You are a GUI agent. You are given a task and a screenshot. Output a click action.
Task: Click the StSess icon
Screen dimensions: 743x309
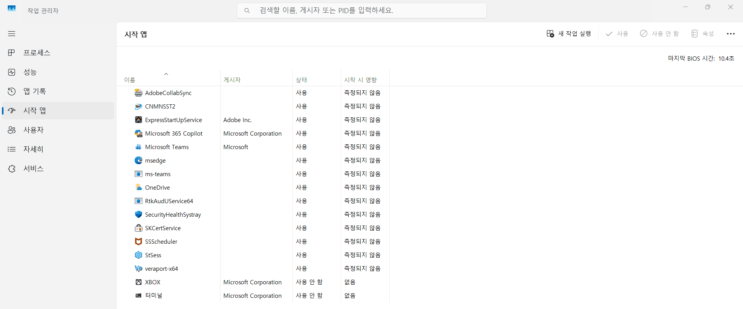(x=139, y=255)
